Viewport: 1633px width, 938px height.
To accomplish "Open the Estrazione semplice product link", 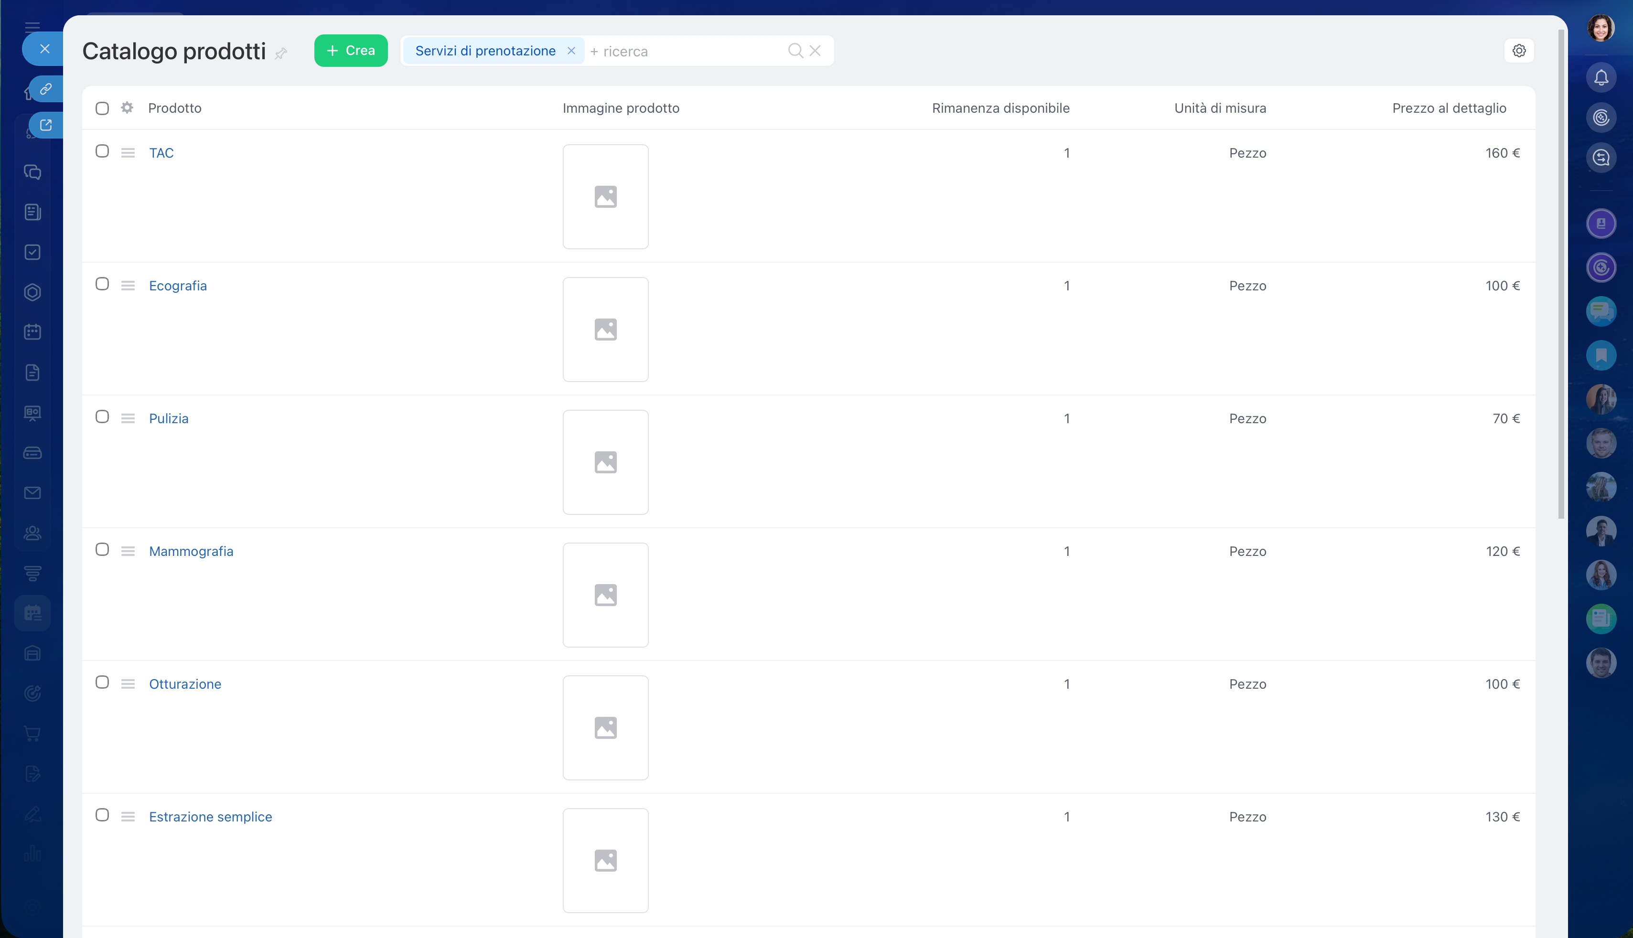I will click(210, 816).
